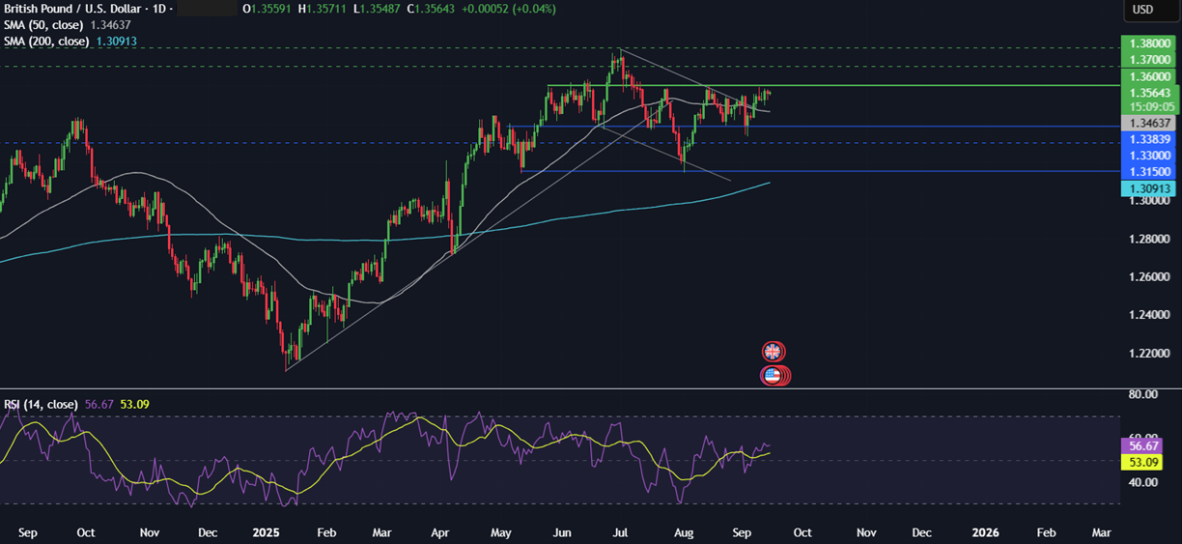Click the SMA 200 price tag 1.30913

(x=1148, y=189)
